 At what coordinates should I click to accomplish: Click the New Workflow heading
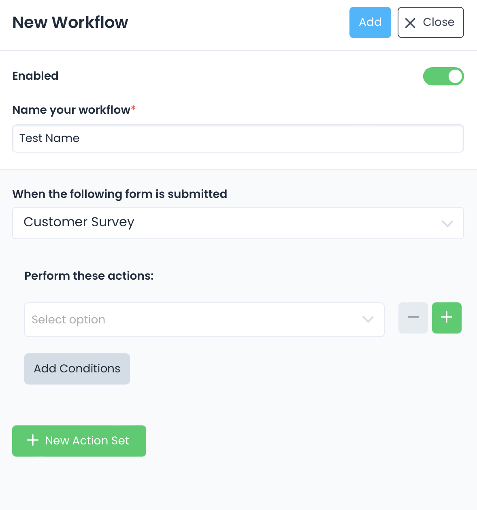[70, 22]
